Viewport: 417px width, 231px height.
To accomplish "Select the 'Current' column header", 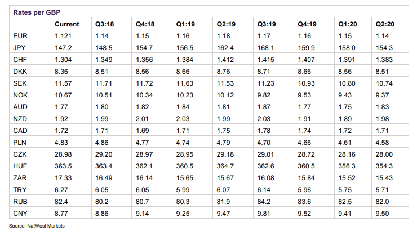I will click(66, 24).
